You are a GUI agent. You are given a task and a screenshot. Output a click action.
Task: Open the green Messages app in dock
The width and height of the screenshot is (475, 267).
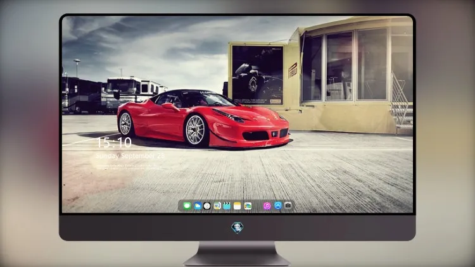tap(187, 206)
